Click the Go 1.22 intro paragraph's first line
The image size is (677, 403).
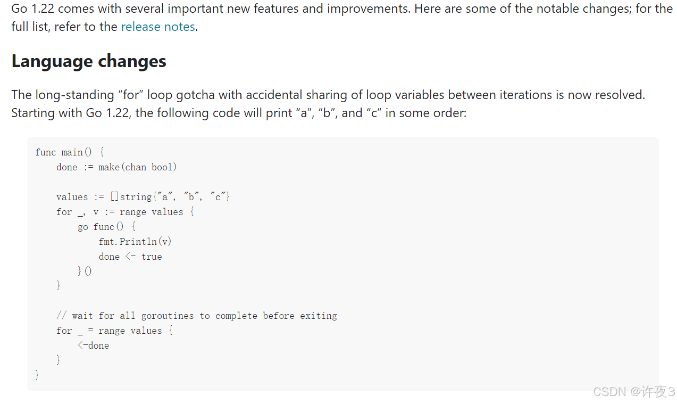[340, 9]
